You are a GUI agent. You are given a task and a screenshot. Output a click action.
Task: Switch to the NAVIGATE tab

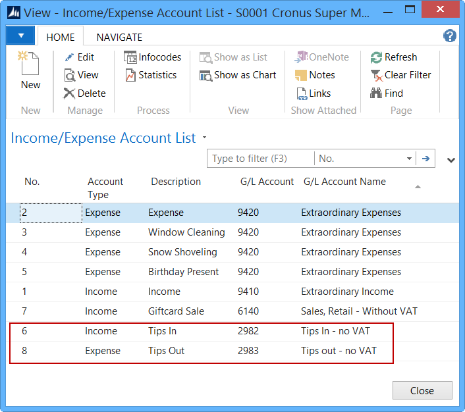[x=119, y=37]
